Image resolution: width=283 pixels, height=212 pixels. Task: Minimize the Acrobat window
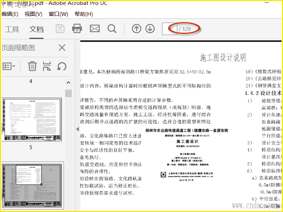tap(267, 3)
